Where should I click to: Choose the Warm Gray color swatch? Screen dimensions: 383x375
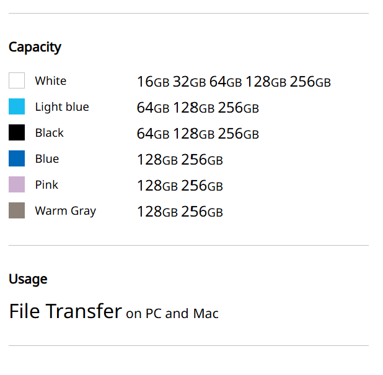tap(17, 211)
